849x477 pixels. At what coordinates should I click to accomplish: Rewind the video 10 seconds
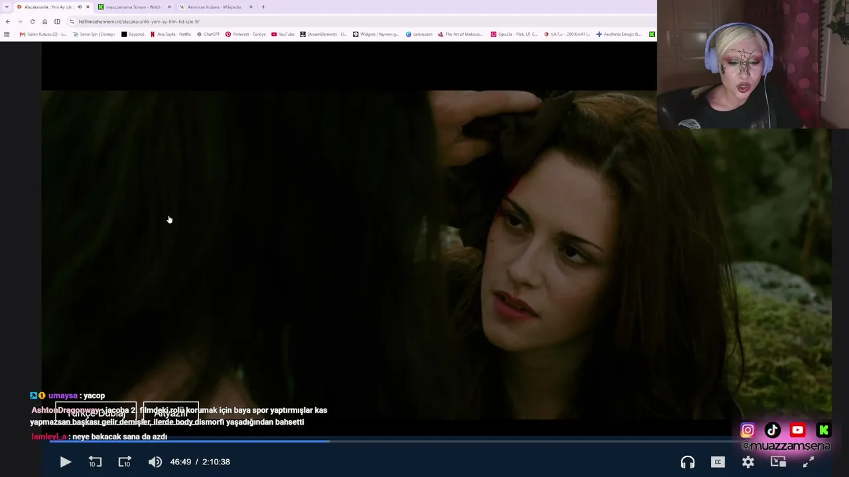[95, 462]
